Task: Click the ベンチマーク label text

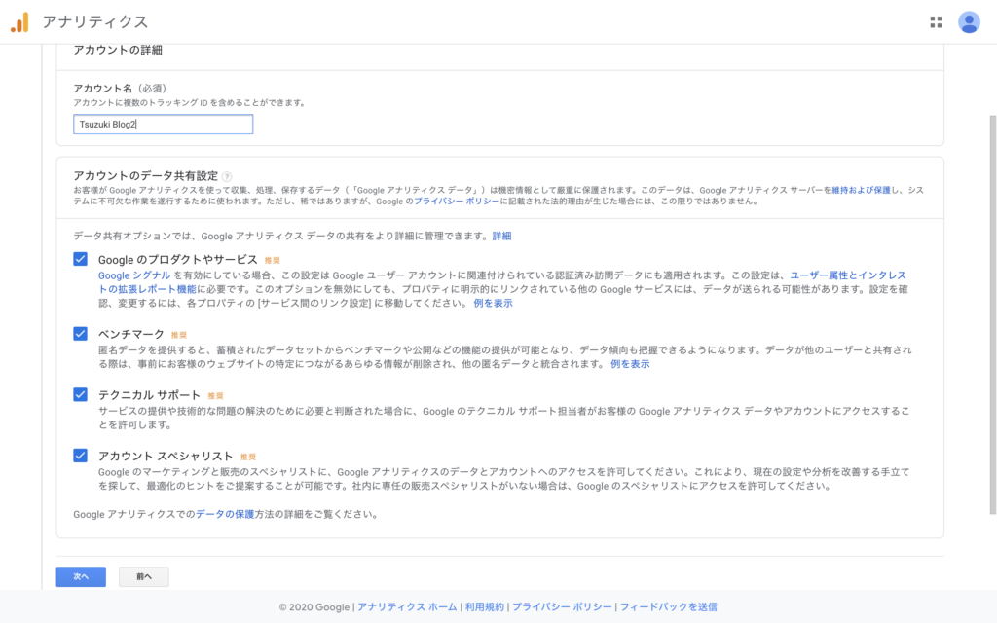Action: tap(131, 335)
